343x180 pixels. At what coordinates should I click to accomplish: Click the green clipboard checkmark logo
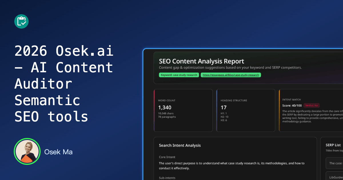[21, 21]
